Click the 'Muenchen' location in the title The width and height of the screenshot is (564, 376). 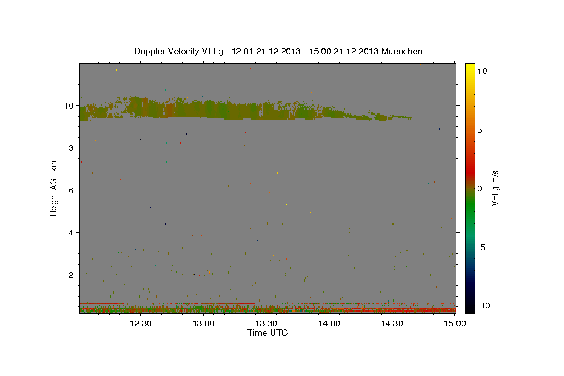pyautogui.click(x=402, y=51)
